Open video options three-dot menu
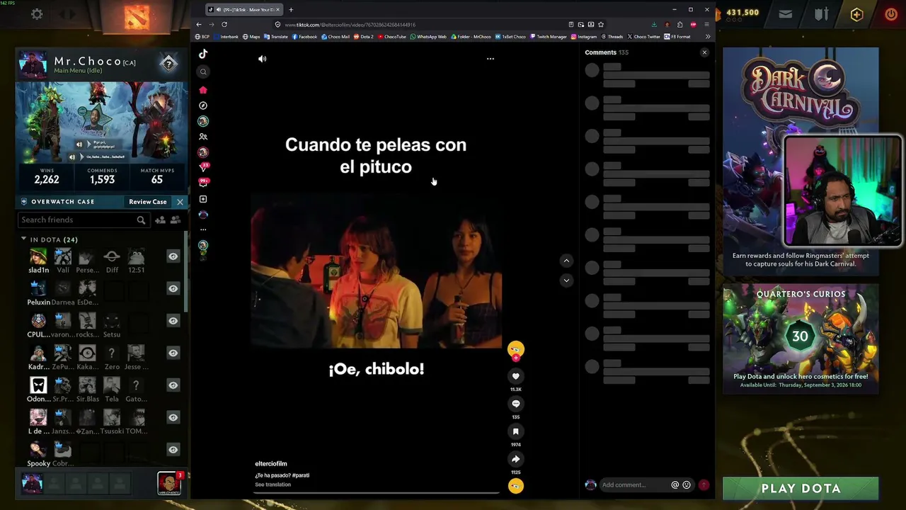The image size is (906, 510). pos(491,59)
